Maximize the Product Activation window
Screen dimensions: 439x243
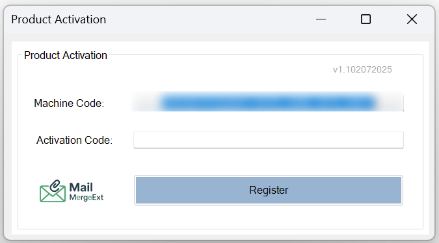(366, 19)
